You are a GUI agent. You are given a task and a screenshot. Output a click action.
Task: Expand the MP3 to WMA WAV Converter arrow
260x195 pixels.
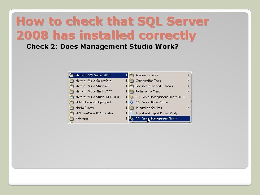click(x=127, y=113)
